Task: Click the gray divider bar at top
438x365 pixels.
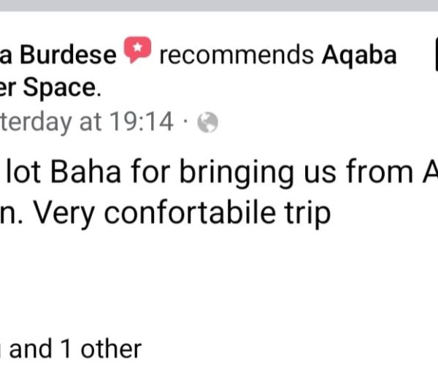Action: 219,5
